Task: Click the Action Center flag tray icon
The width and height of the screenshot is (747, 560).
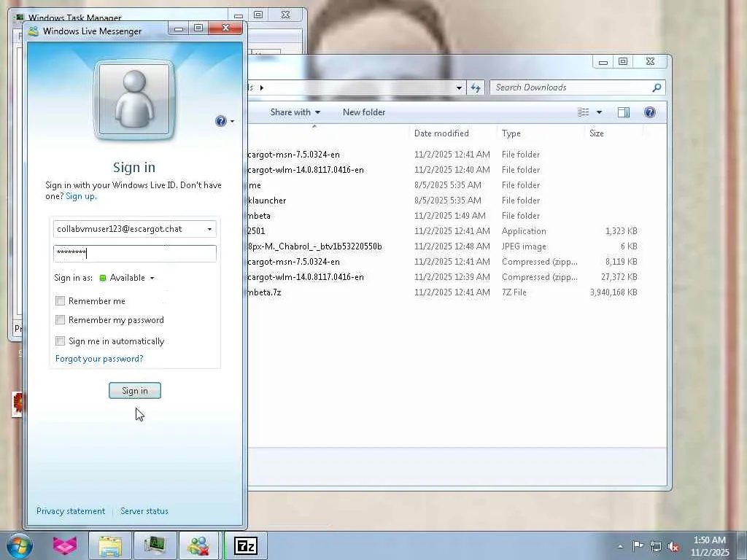Action: [638, 546]
